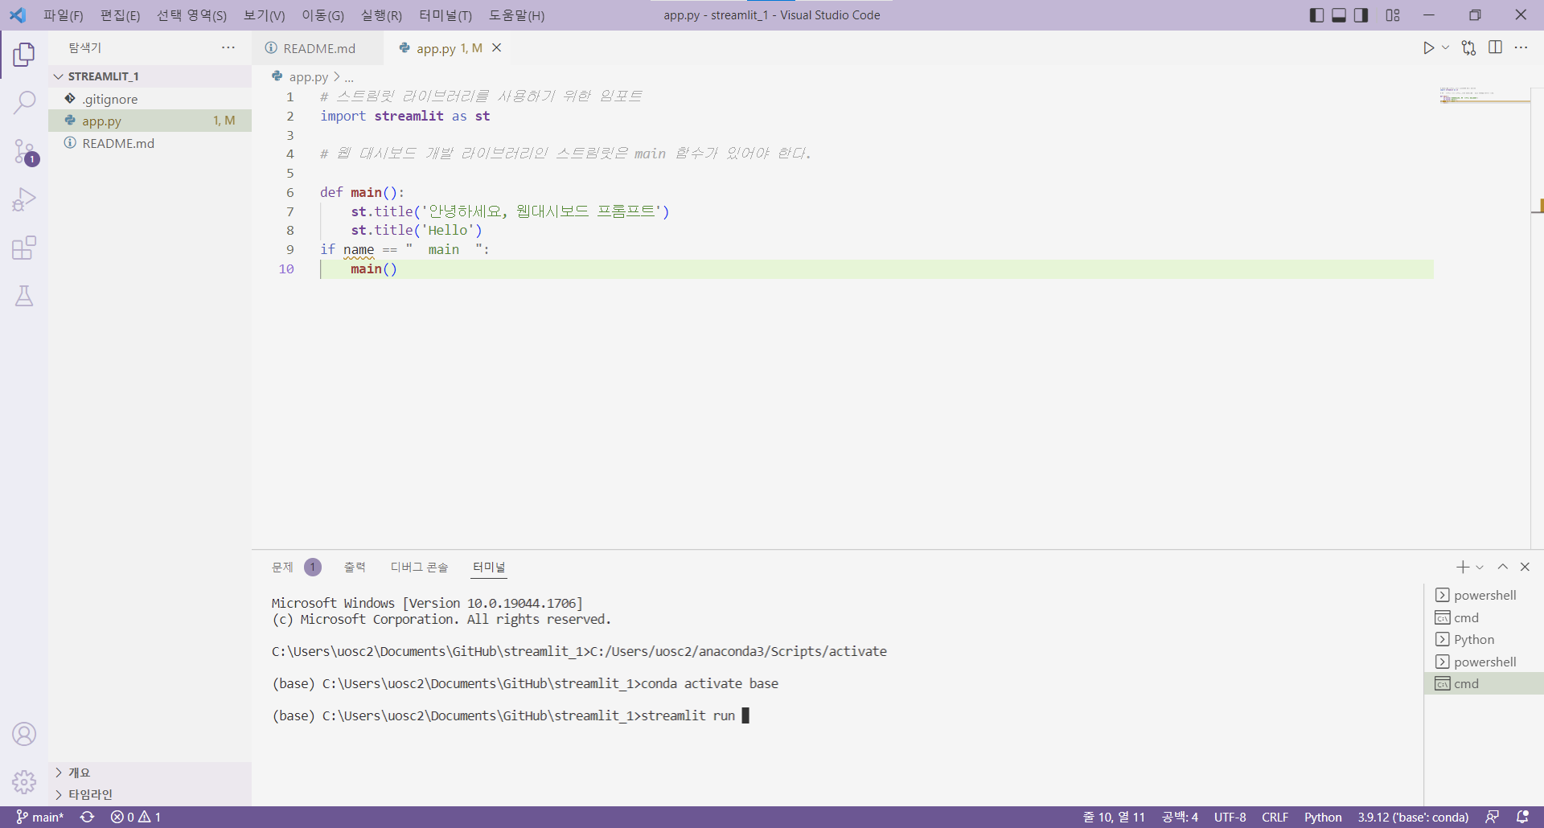The height and width of the screenshot is (828, 1544).
Task: Select the first powershell terminal
Action: (1484, 595)
